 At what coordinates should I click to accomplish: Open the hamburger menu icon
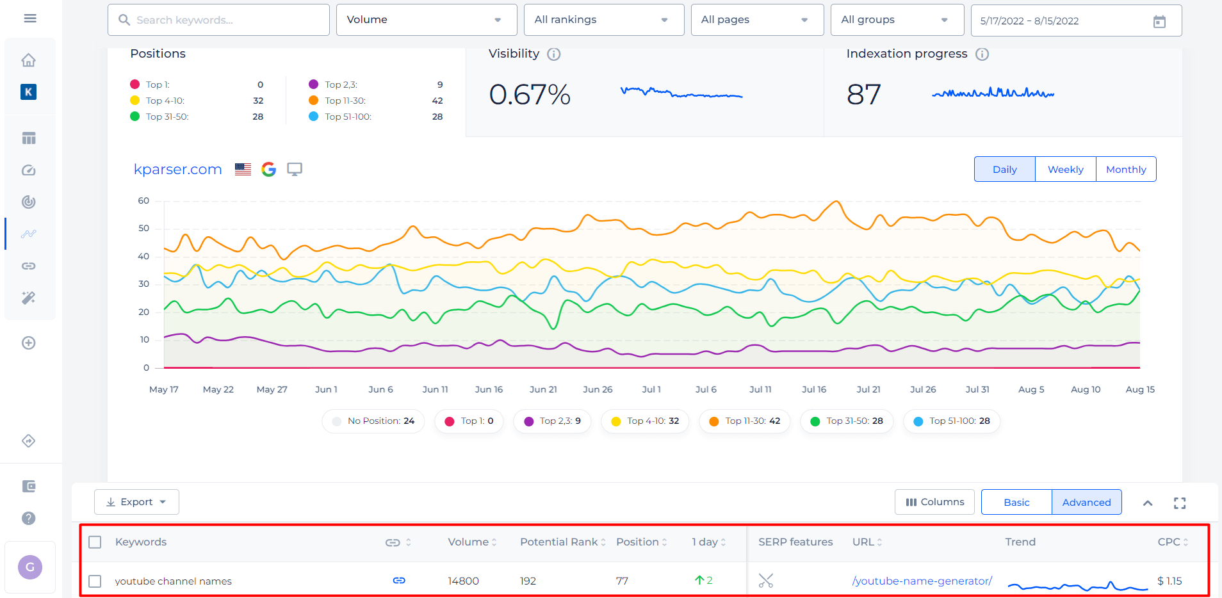[x=30, y=19]
